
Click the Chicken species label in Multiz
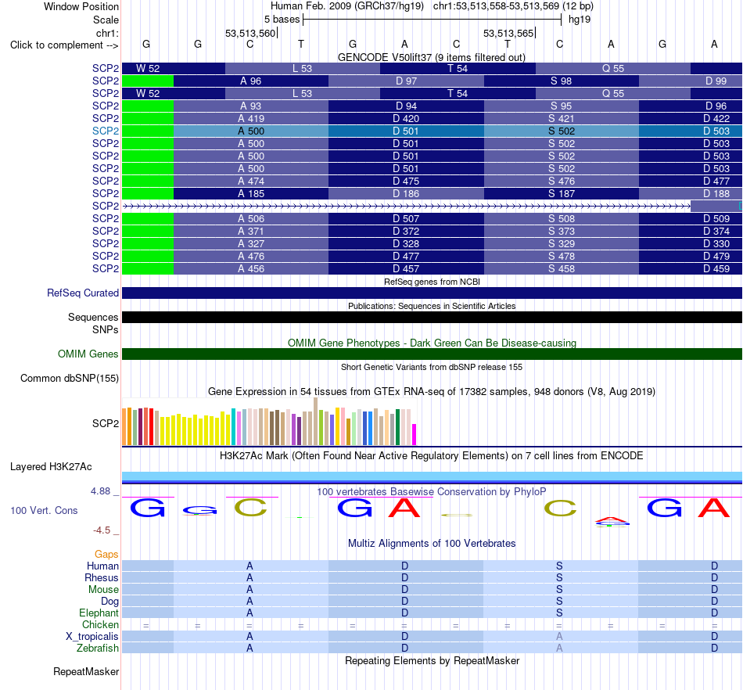[x=100, y=624]
